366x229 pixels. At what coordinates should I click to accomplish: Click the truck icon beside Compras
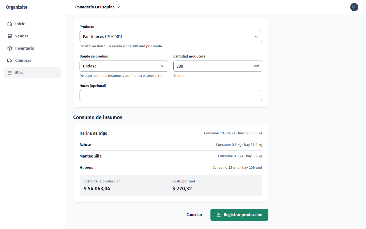[10, 61]
